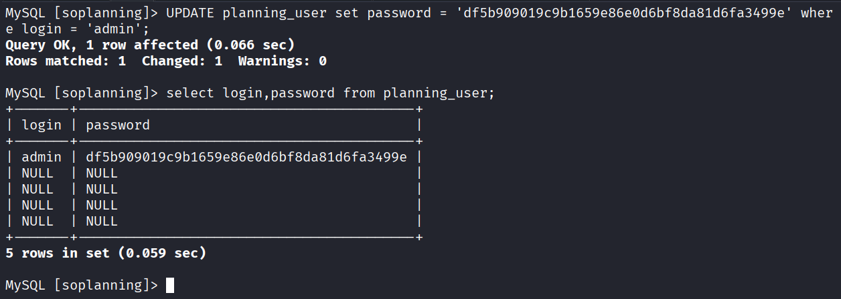Click the 'login' column header in the table

coord(42,125)
